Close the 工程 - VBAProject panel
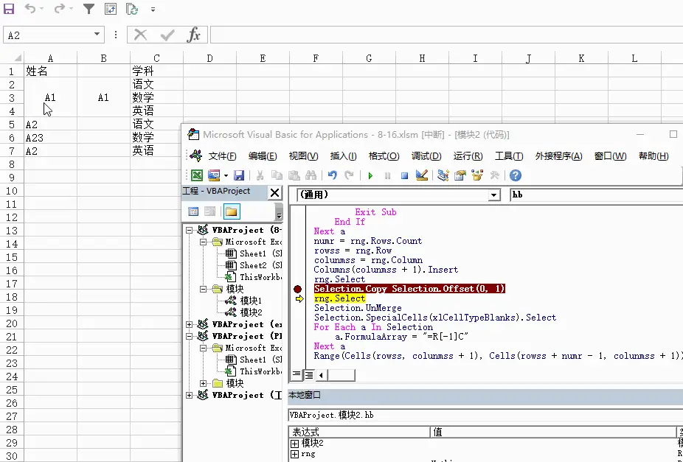 click(275, 192)
